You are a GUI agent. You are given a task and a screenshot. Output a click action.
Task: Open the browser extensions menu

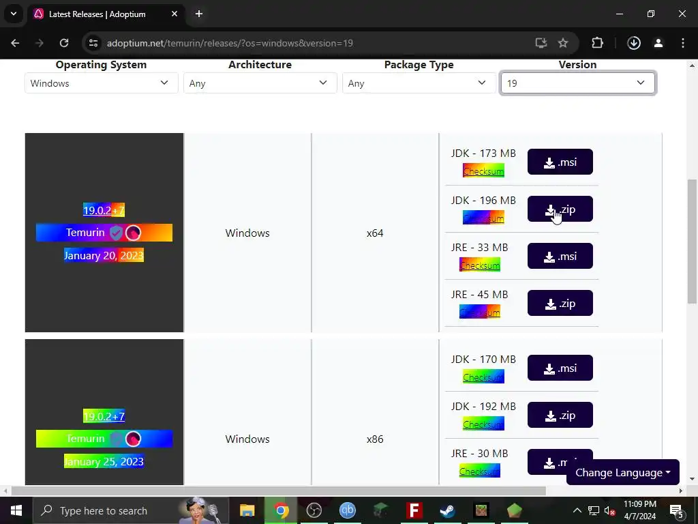597,43
